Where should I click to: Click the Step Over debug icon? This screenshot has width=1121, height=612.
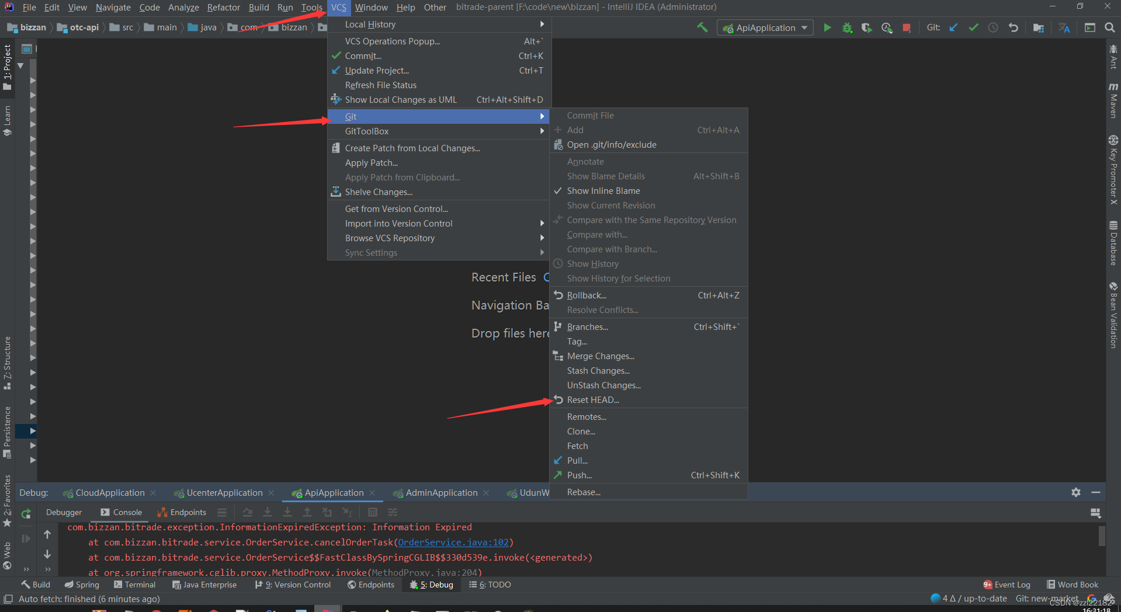(x=248, y=512)
